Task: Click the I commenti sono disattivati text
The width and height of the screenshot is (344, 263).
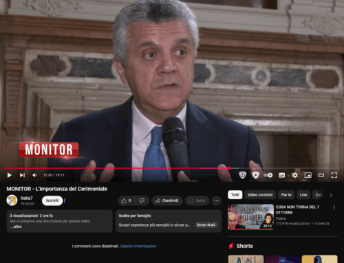Action: [x=96, y=246]
